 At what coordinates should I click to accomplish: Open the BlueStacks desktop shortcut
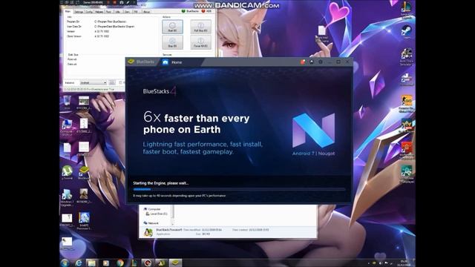84,173
